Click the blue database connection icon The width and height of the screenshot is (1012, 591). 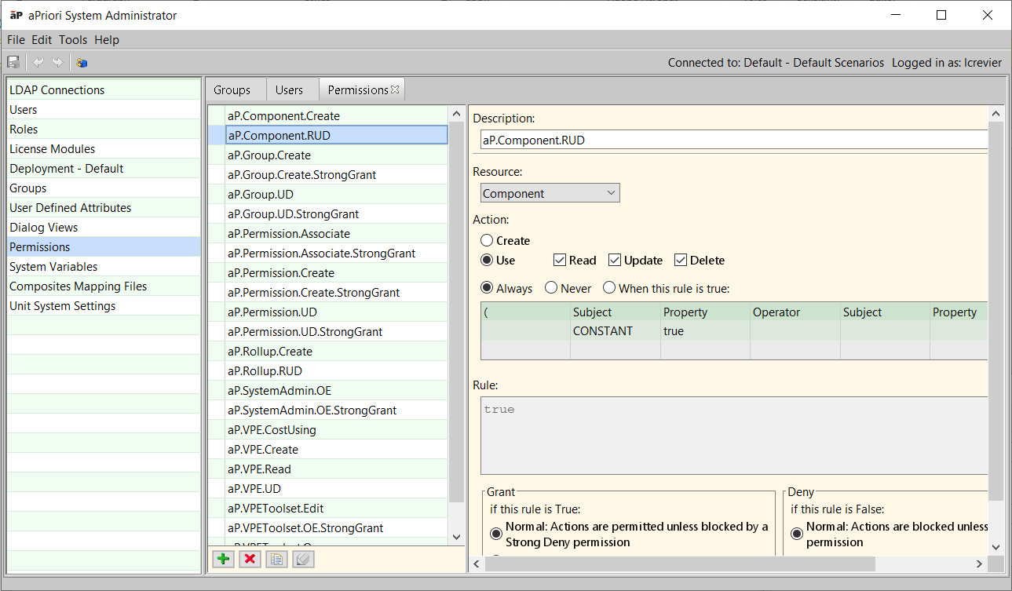pyautogui.click(x=82, y=63)
